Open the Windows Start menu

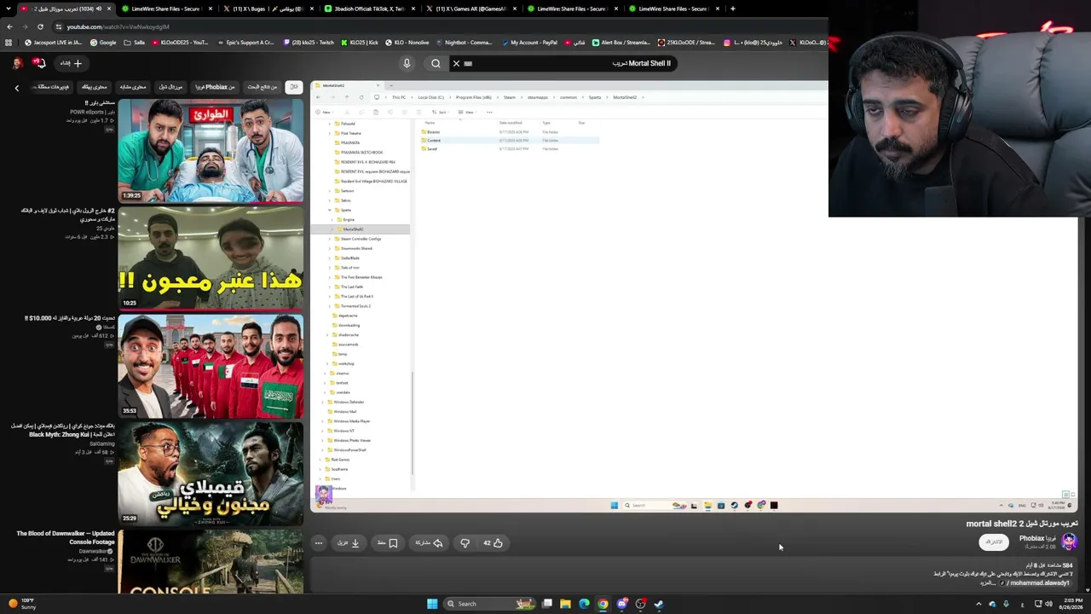coord(432,604)
